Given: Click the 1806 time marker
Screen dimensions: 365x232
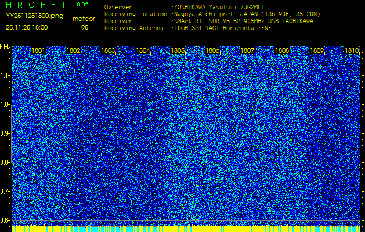Looking at the screenshot, I should [212, 50].
